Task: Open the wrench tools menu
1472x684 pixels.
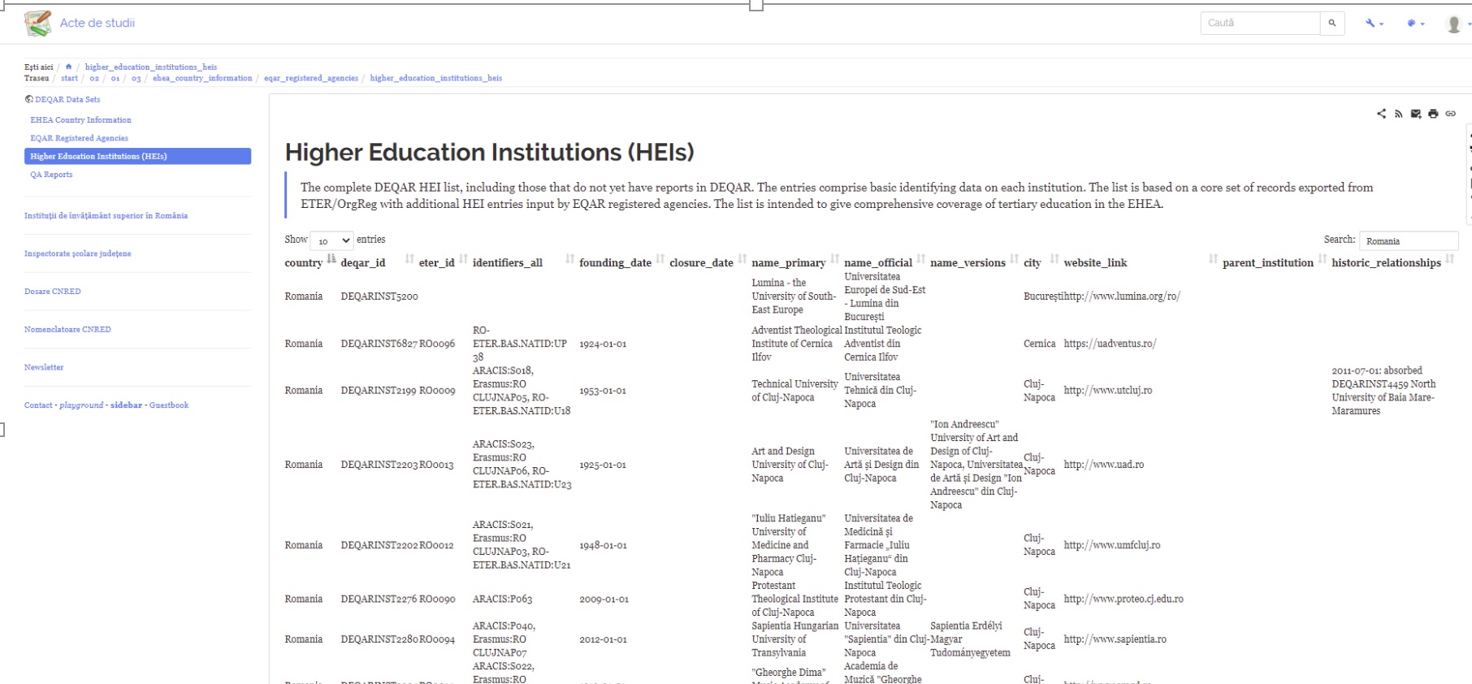Action: 1375,24
